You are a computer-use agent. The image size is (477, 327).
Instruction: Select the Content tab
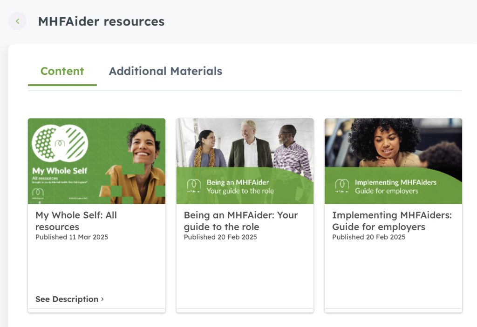[62, 71]
